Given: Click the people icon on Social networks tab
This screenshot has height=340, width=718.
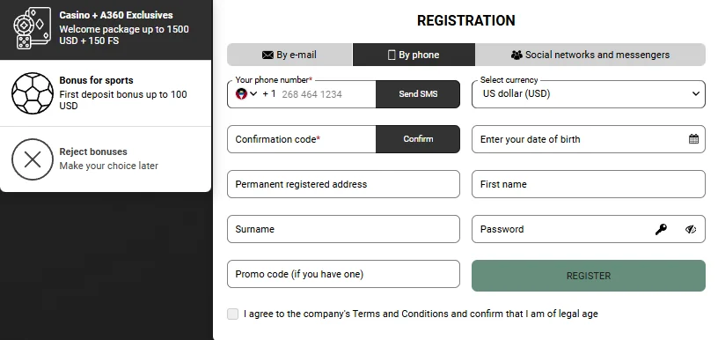Looking at the screenshot, I should [x=517, y=55].
